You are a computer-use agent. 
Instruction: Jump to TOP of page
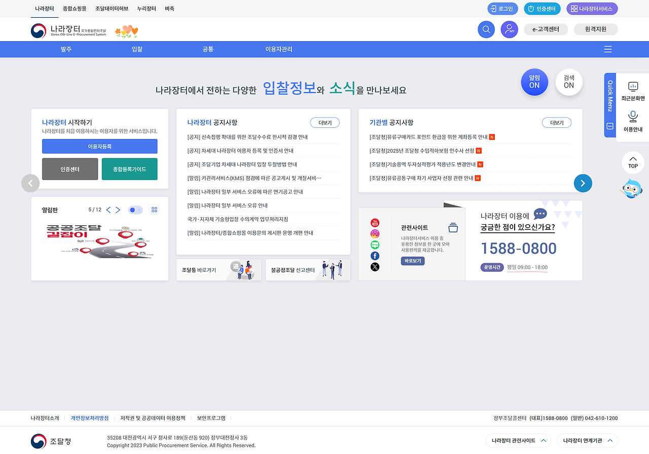(633, 163)
